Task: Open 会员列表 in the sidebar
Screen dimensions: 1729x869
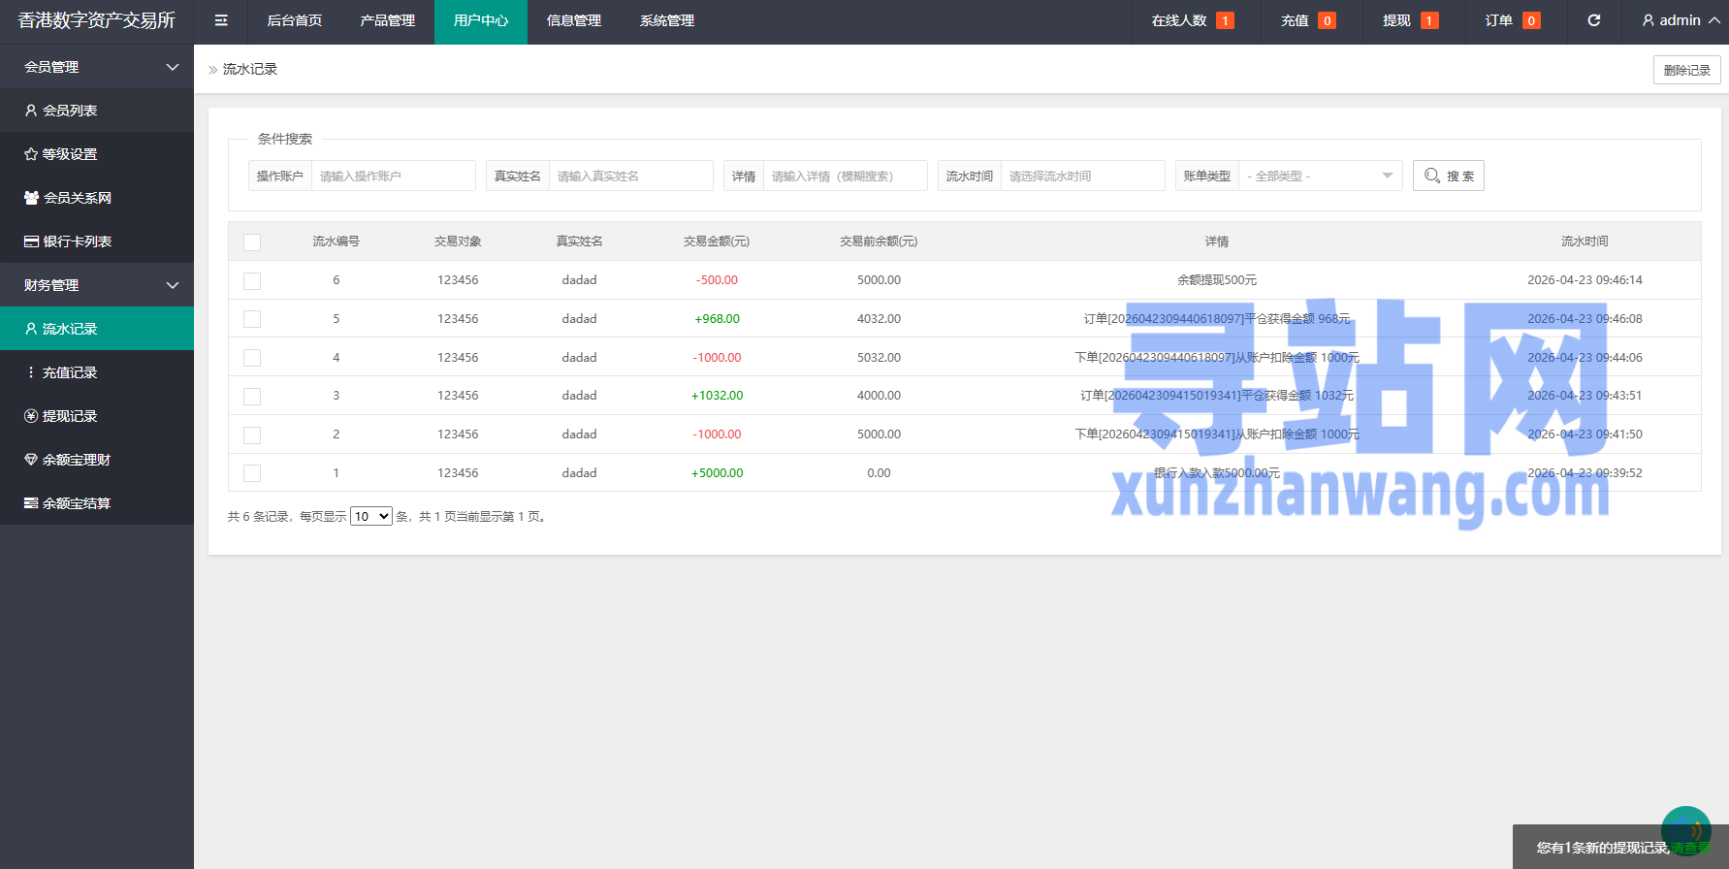Action: [97, 111]
